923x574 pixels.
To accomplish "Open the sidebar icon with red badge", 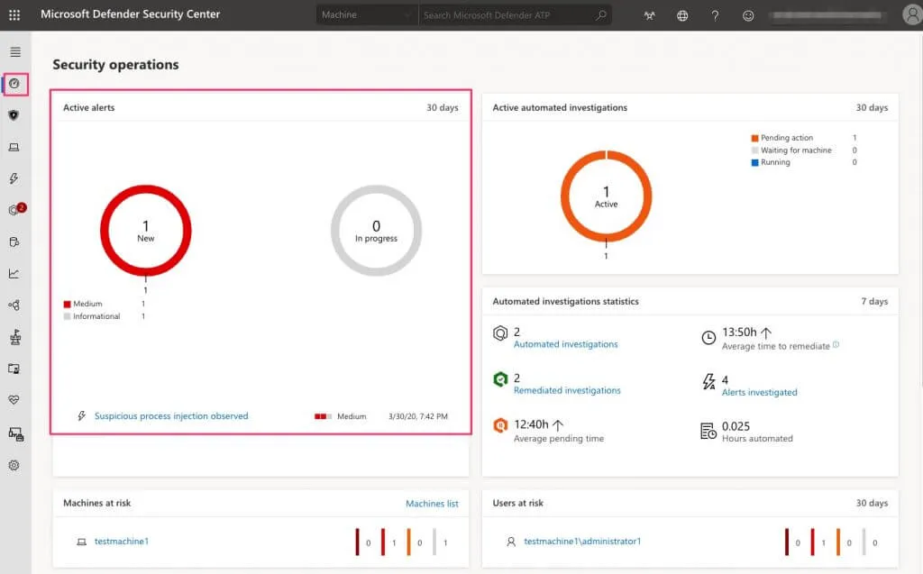I will point(14,210).
